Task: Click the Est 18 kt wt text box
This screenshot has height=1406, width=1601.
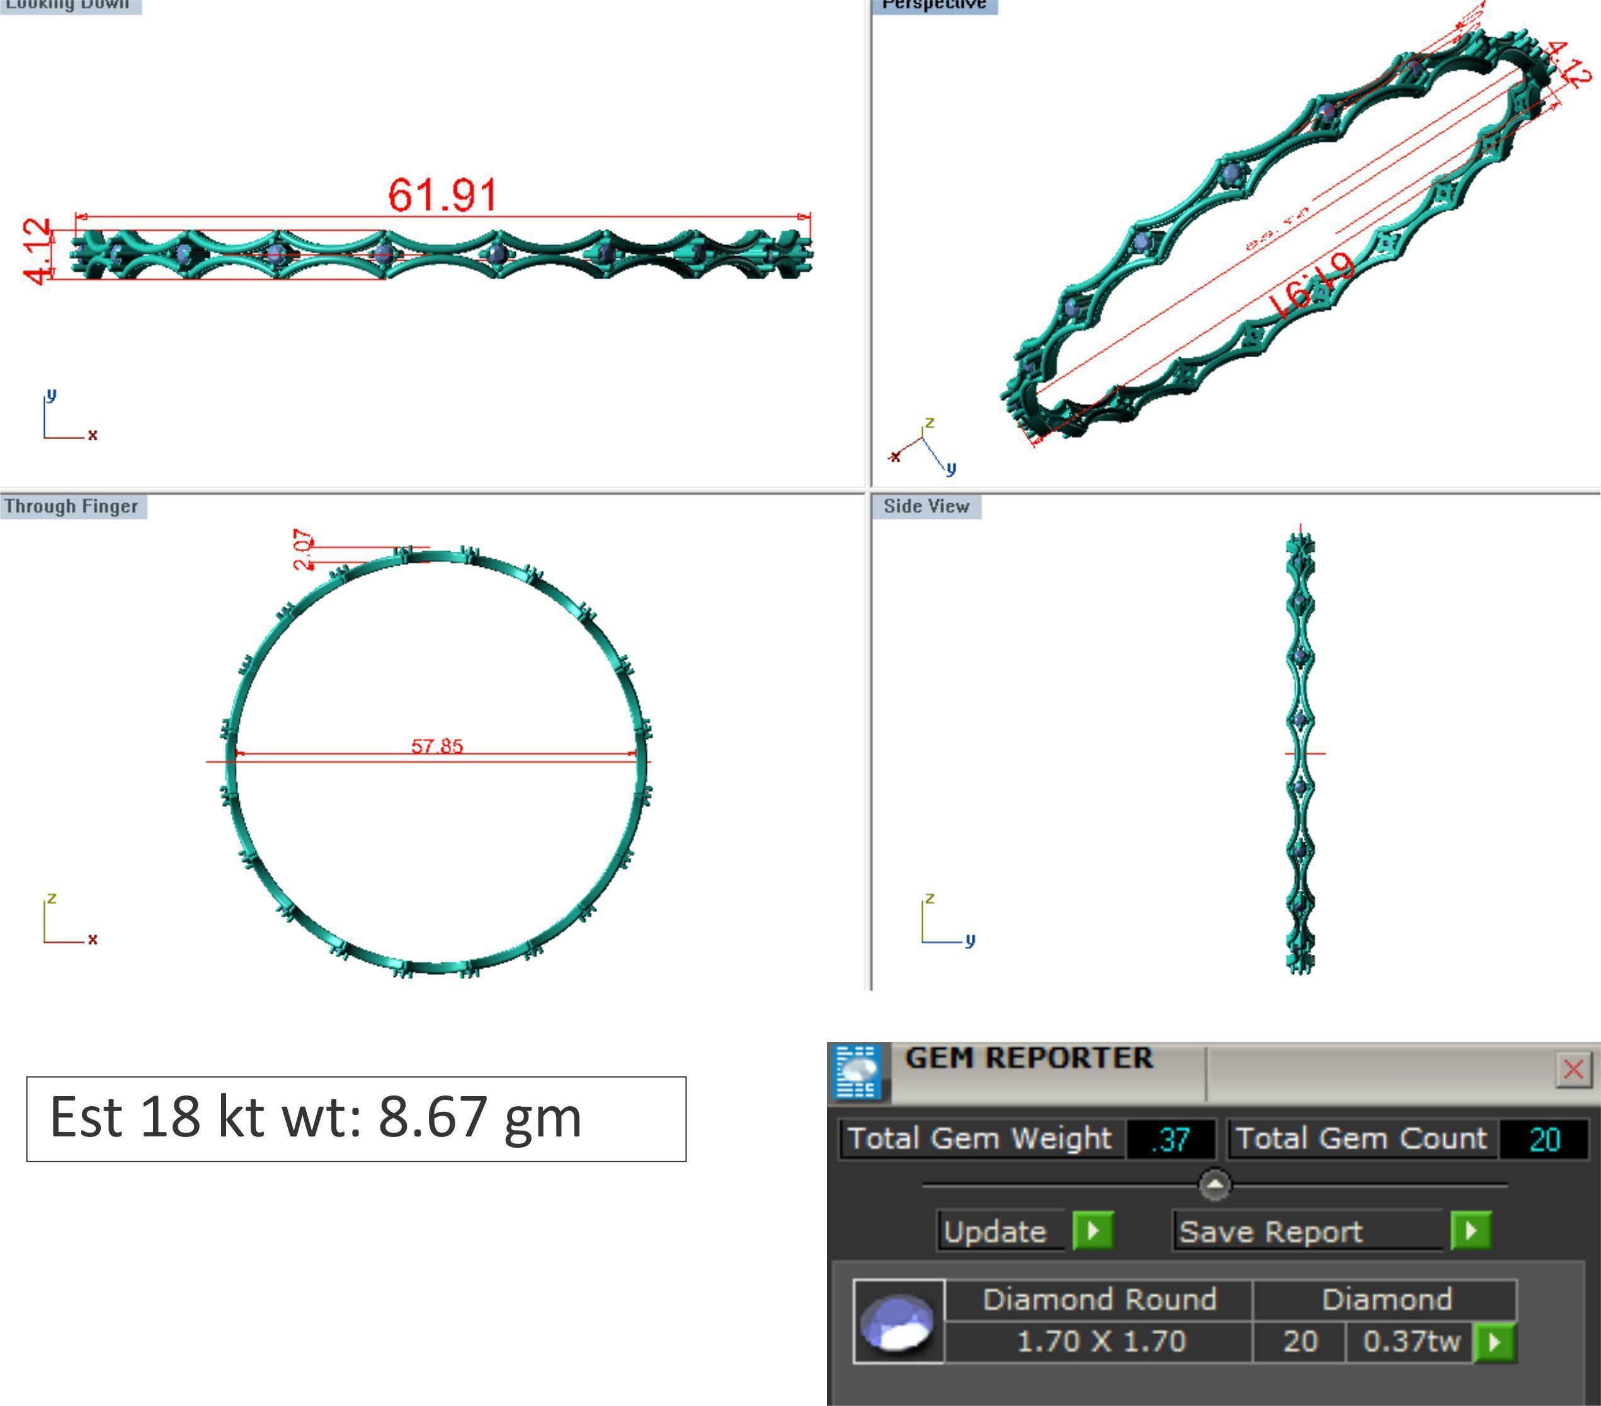Action: coord(356,1119)
